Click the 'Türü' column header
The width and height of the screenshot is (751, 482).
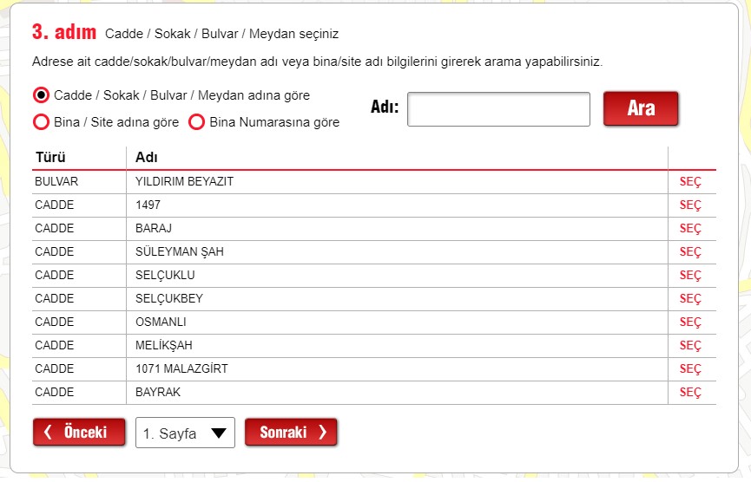point(50,158)
